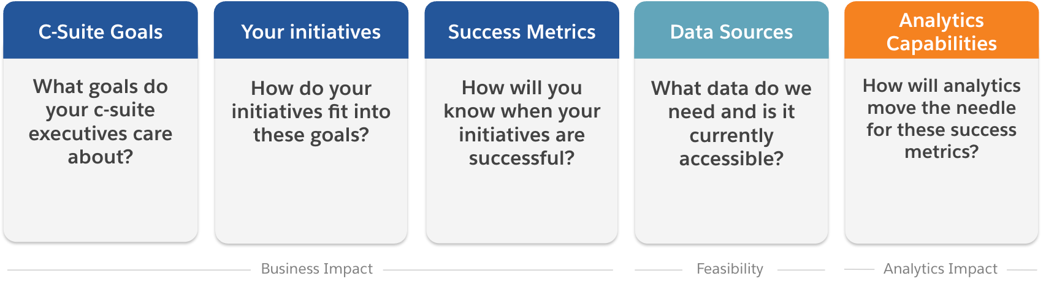
Task: Click the orange Analytics Capabilities header
Action: [x=941, y=31]
